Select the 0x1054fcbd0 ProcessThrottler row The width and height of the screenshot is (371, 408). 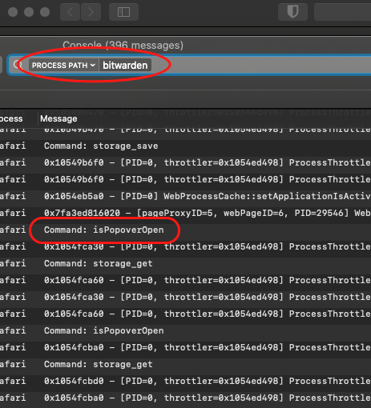185,381
